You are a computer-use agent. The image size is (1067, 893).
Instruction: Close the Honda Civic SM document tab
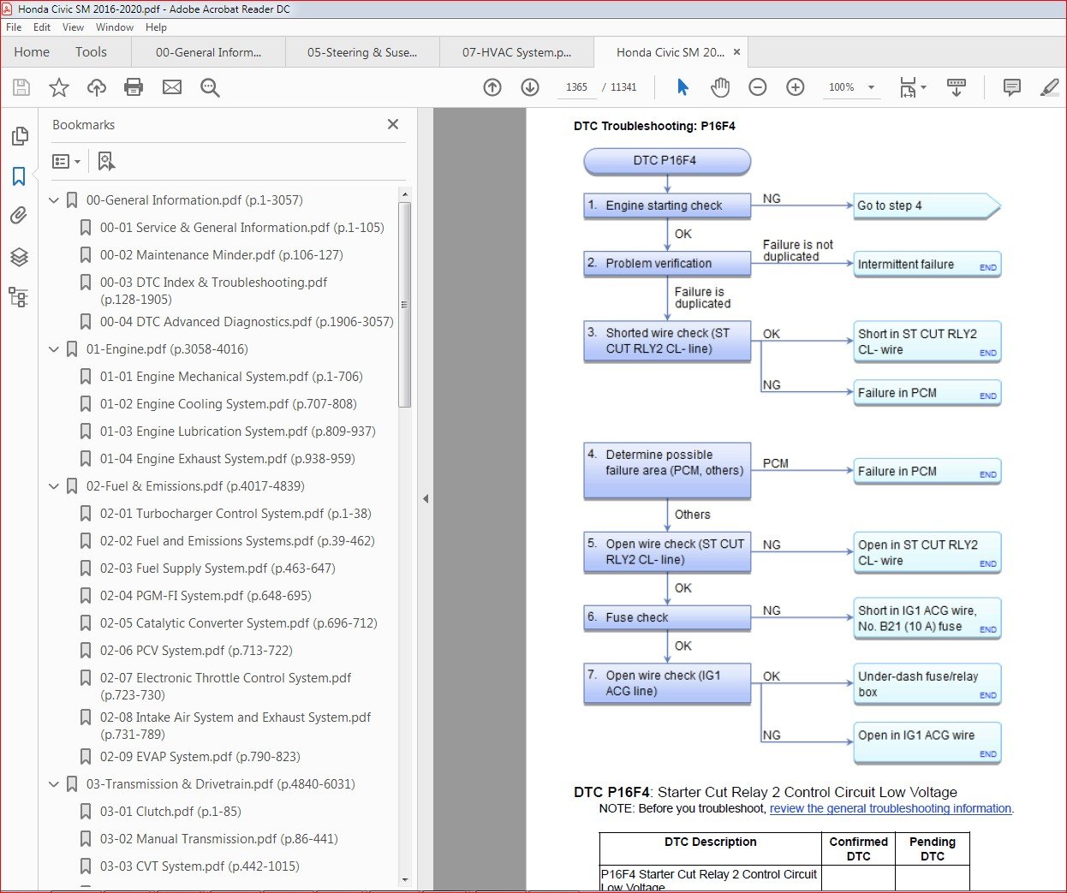point(736,52)
